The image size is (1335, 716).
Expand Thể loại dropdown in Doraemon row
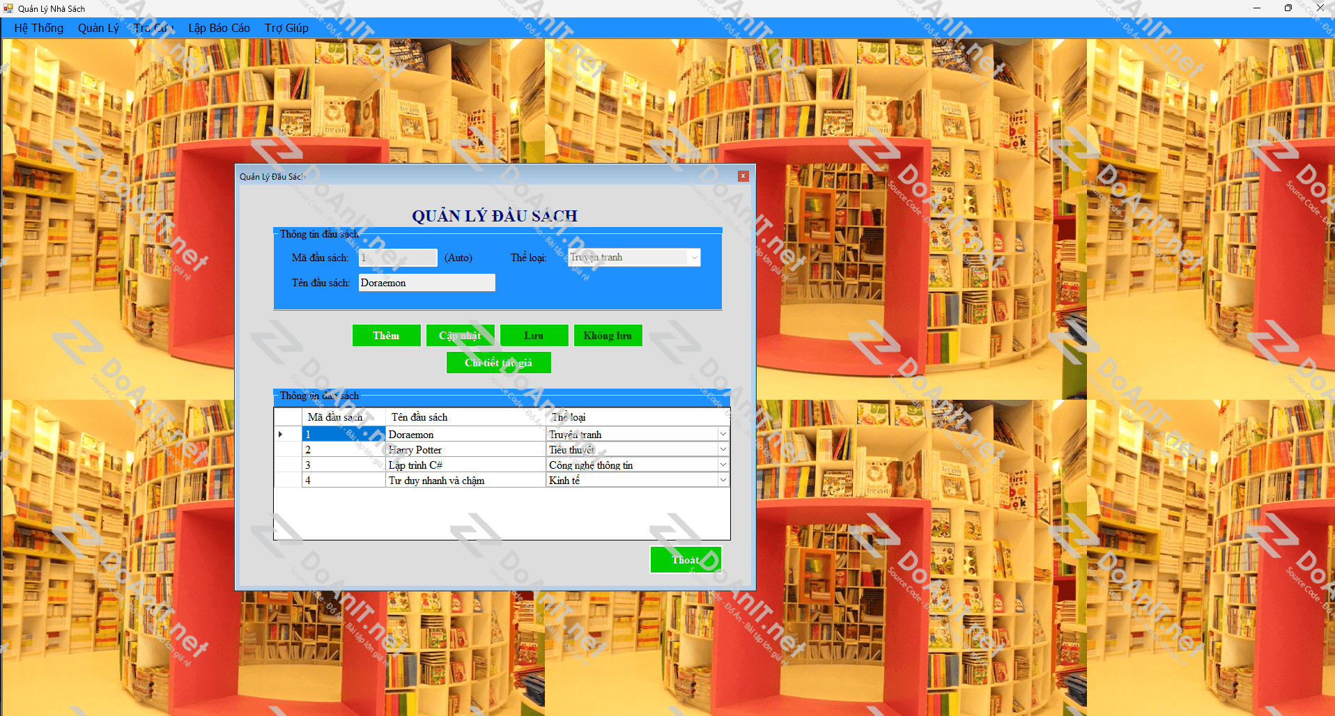[723, 435]
